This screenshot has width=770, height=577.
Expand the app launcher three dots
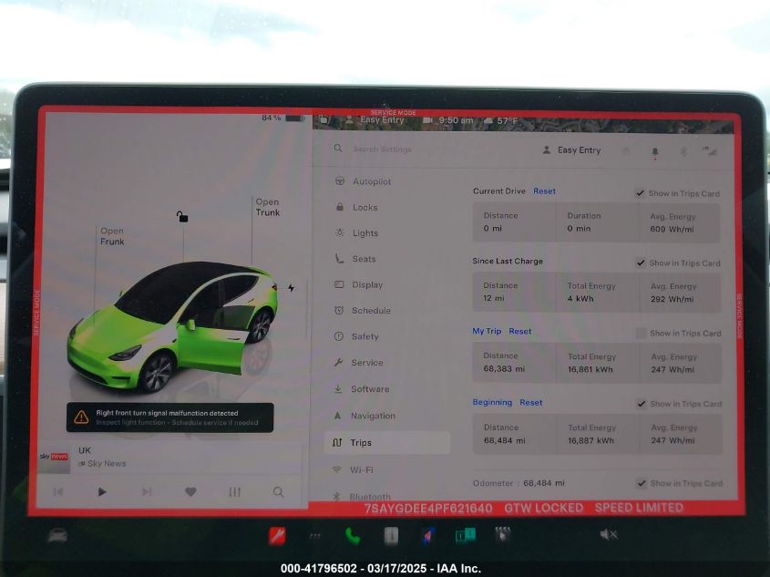[x=315, y=536]
